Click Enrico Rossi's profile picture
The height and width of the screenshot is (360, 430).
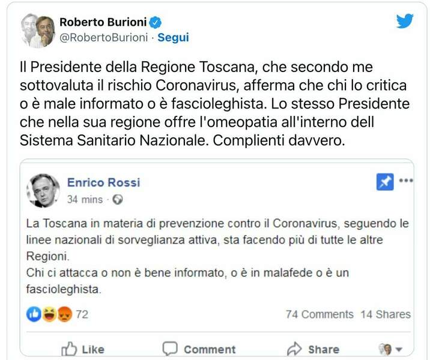pos(44,190)
